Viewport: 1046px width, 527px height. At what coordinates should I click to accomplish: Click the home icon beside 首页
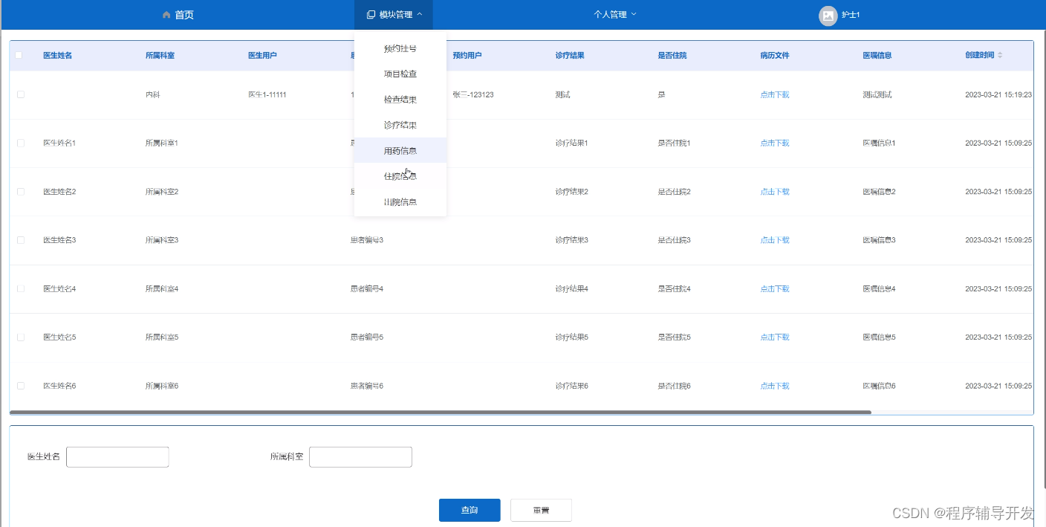166,15
